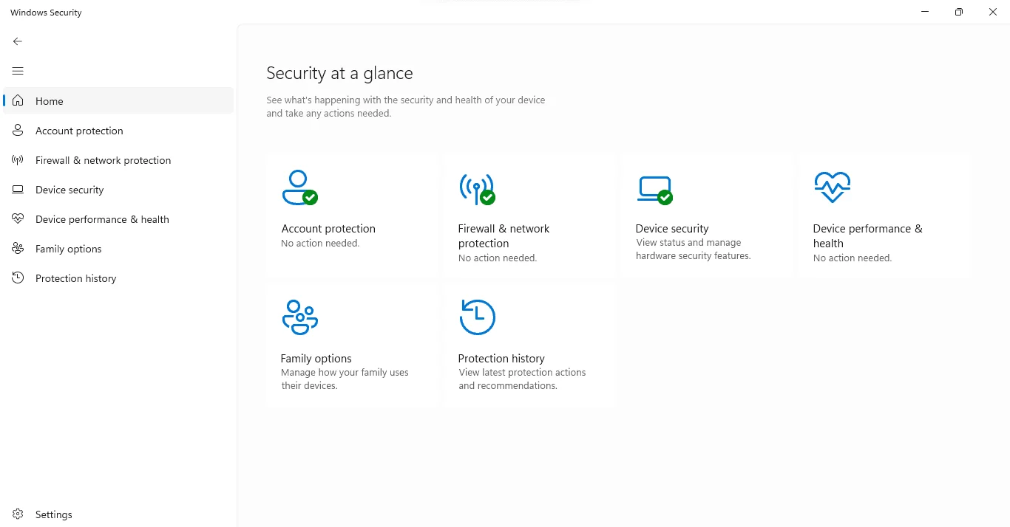Screen dimensions: 1010x527
Task: Click the Account protection person icon in sidebar
Action: [x=18, y=130]
